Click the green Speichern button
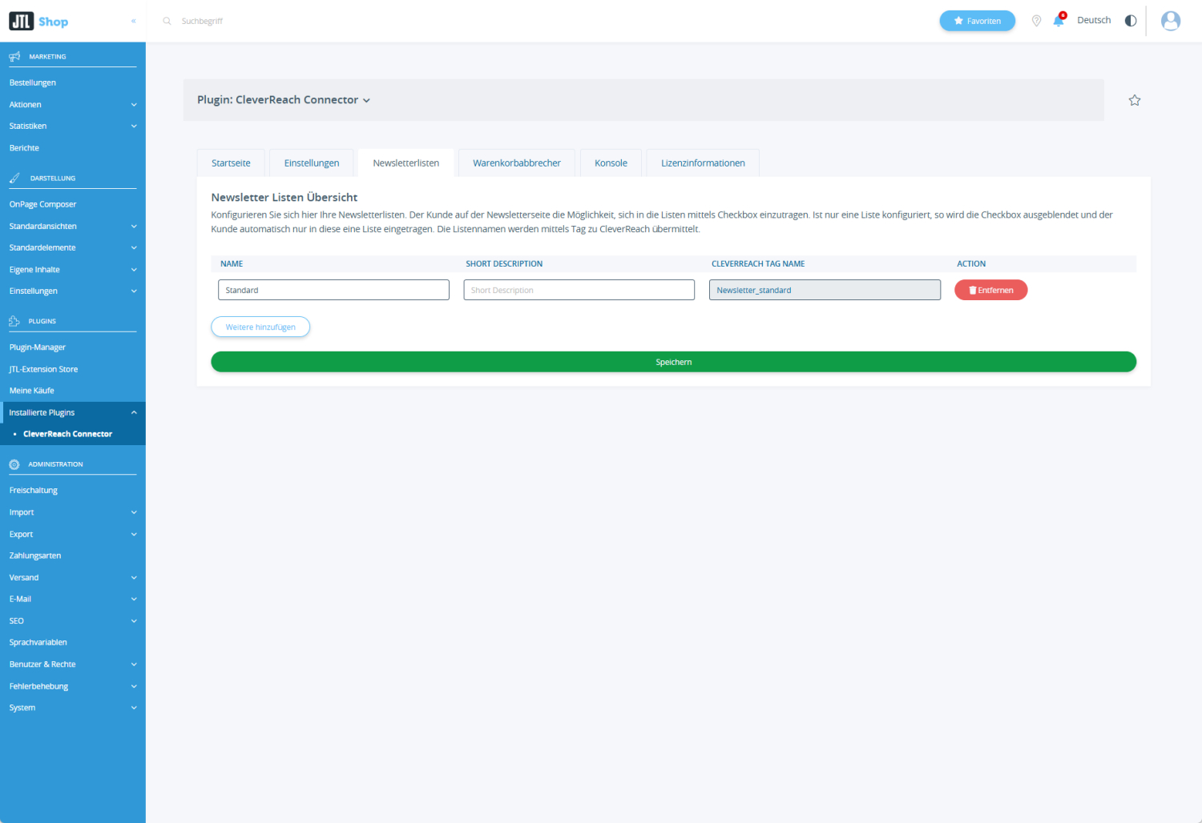The height and width of the screenshot is (823, 1202). click(x=673, y=362)
